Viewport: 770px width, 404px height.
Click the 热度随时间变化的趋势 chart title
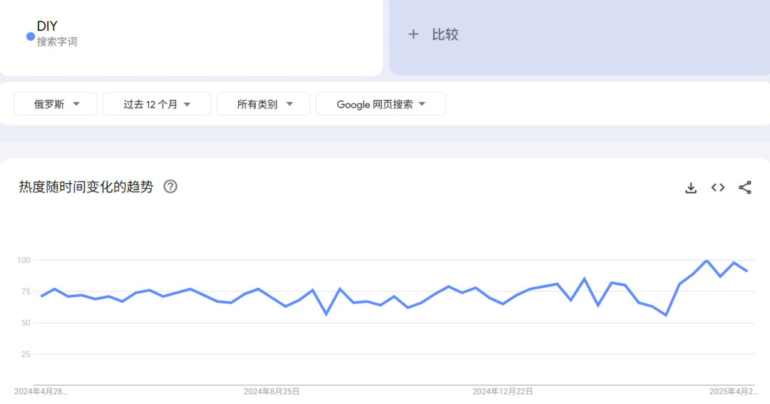click(86, 187)
